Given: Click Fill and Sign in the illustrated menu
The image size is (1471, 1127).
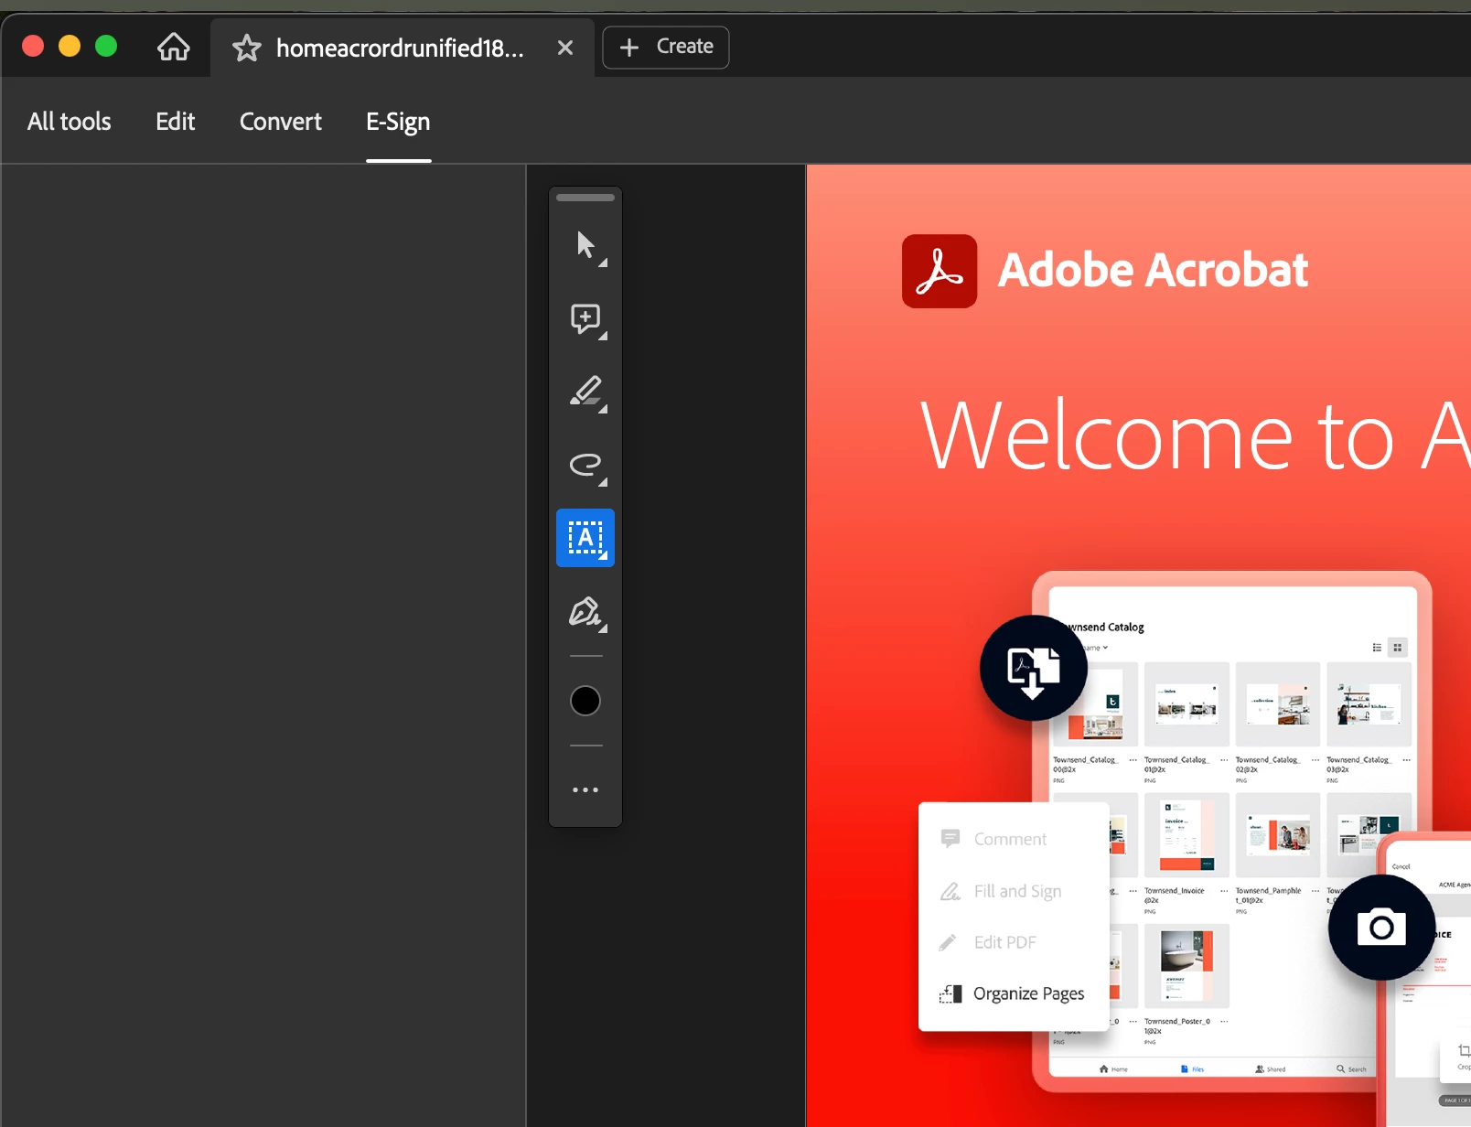Looking at the screenshot, I should click(x=1002, y=891).
